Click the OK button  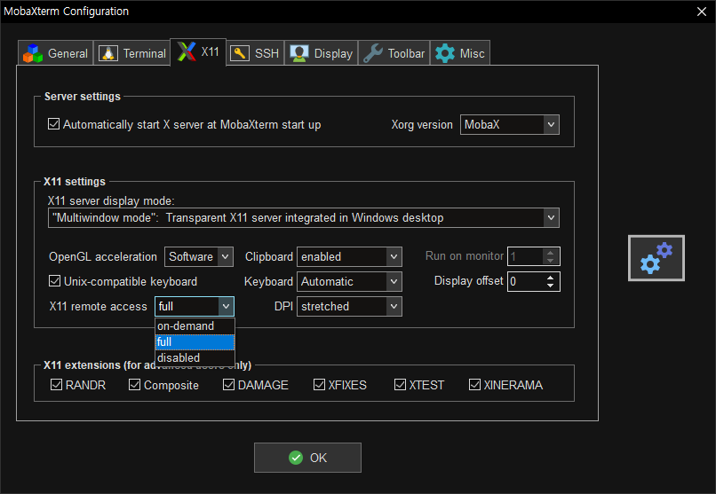[x=307, y=458]
